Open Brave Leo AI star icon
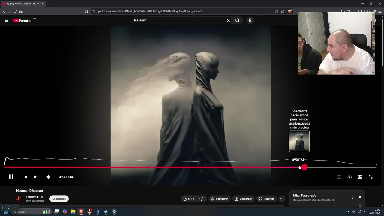Image resolution: width=384 pixels, height=216 pixels. pos(368,11)
